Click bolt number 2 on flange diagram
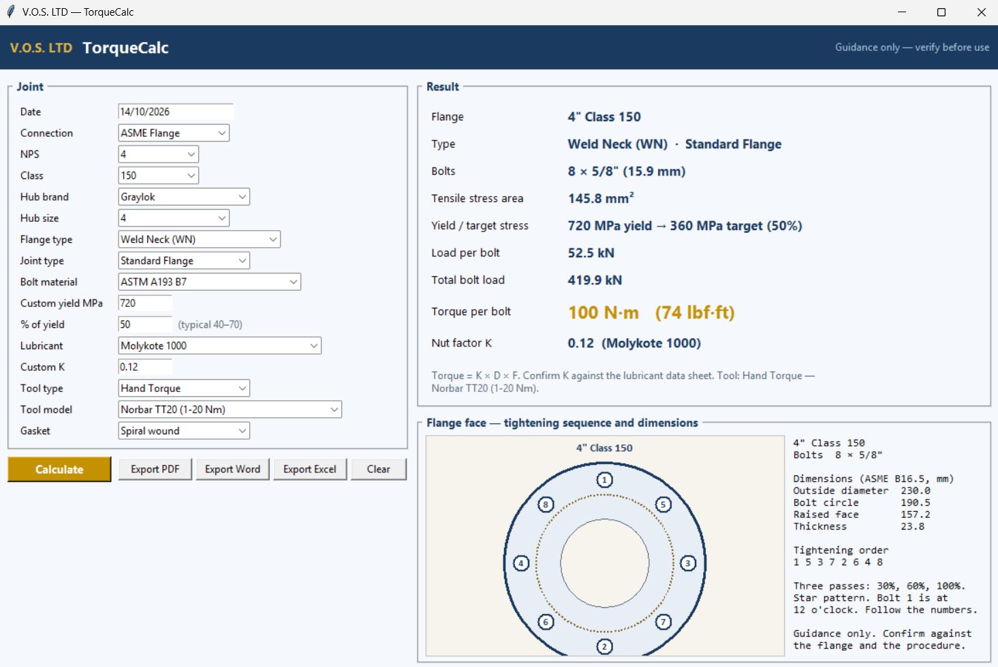Viewport: 998px width, 667px height. pos(604,647)
